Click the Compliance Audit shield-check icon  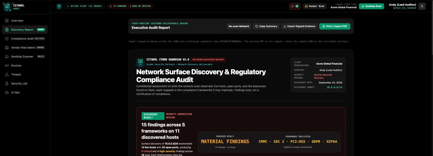point(7,39)
